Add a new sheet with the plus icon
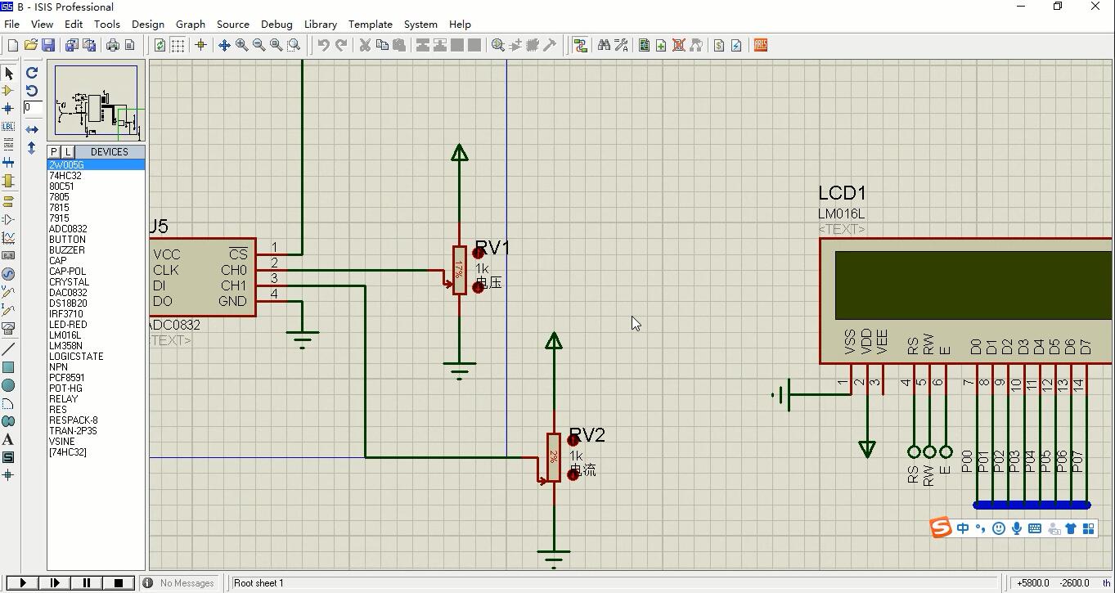This screenshot has height=593, width=1115. (x=661, y=45)
